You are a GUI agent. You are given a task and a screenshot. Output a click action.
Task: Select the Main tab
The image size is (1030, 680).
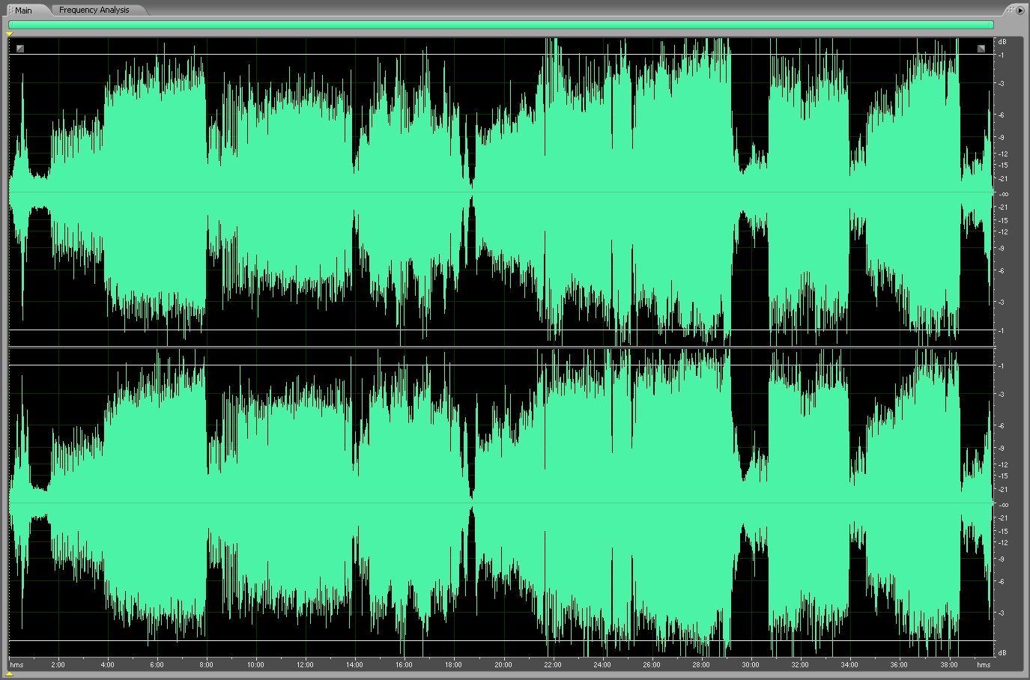(23, 10)
